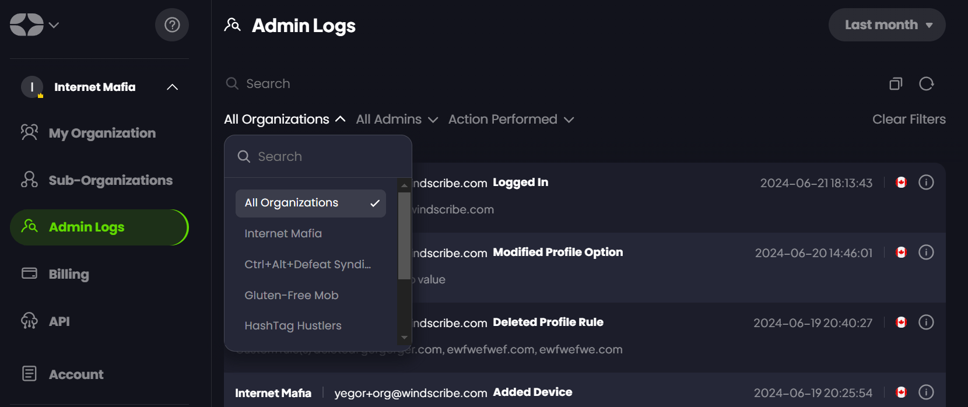Open the Action Performed filter dropdown
This screenshot has width=968, height=407.
(511, 120)
